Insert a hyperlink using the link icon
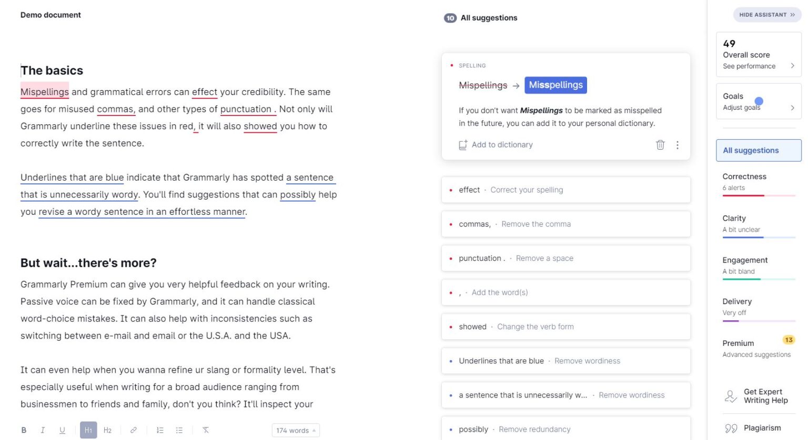Screen dimensions: 808x440 133,430
